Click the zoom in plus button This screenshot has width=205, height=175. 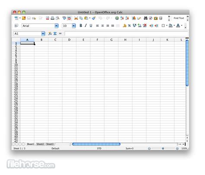pyautogui.click(x=177, y=148)
